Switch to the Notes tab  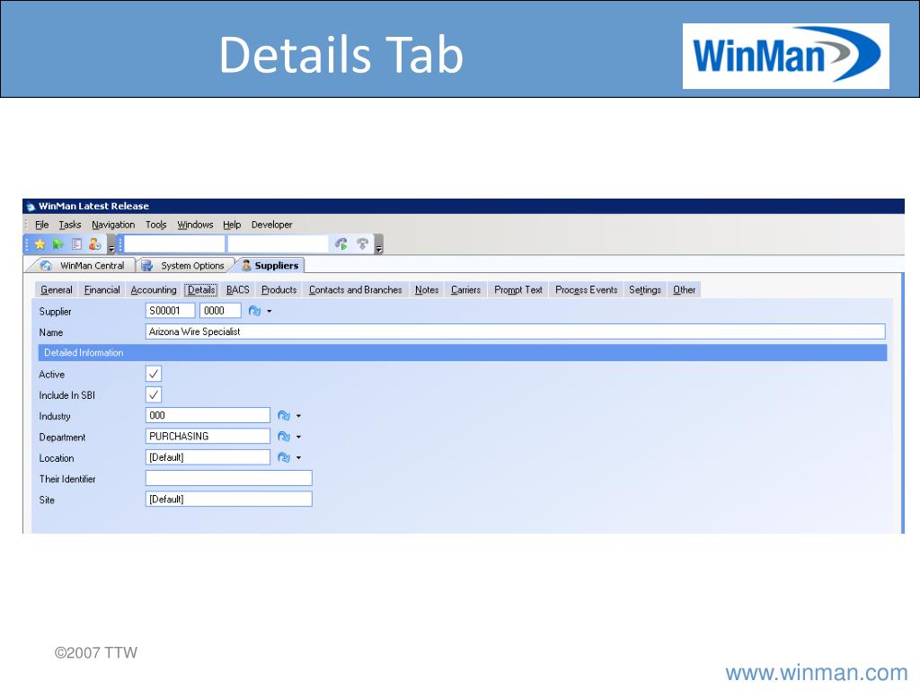click(x=427, y=290)
